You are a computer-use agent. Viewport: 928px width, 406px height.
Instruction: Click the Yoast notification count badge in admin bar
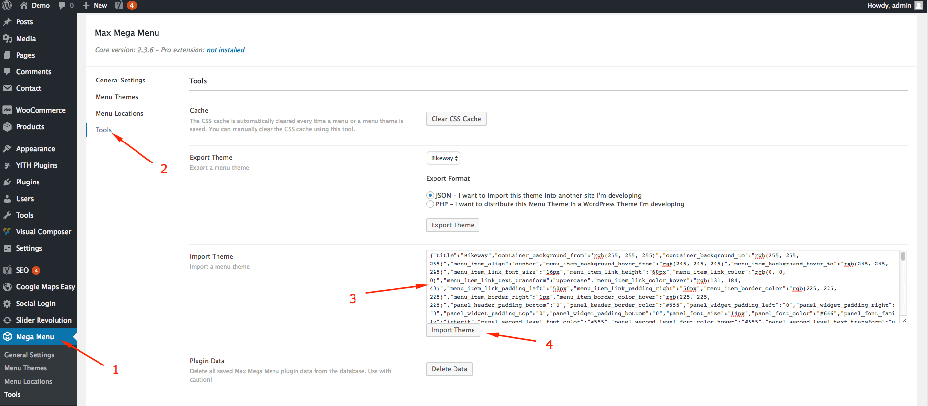[x=132, y=5]
